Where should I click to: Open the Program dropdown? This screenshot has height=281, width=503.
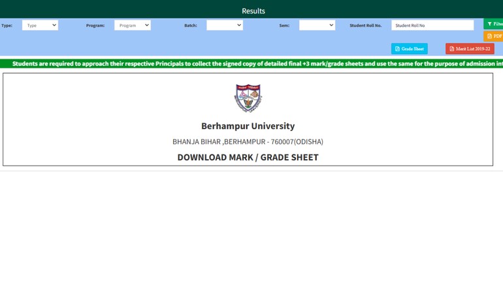point(133,25)
